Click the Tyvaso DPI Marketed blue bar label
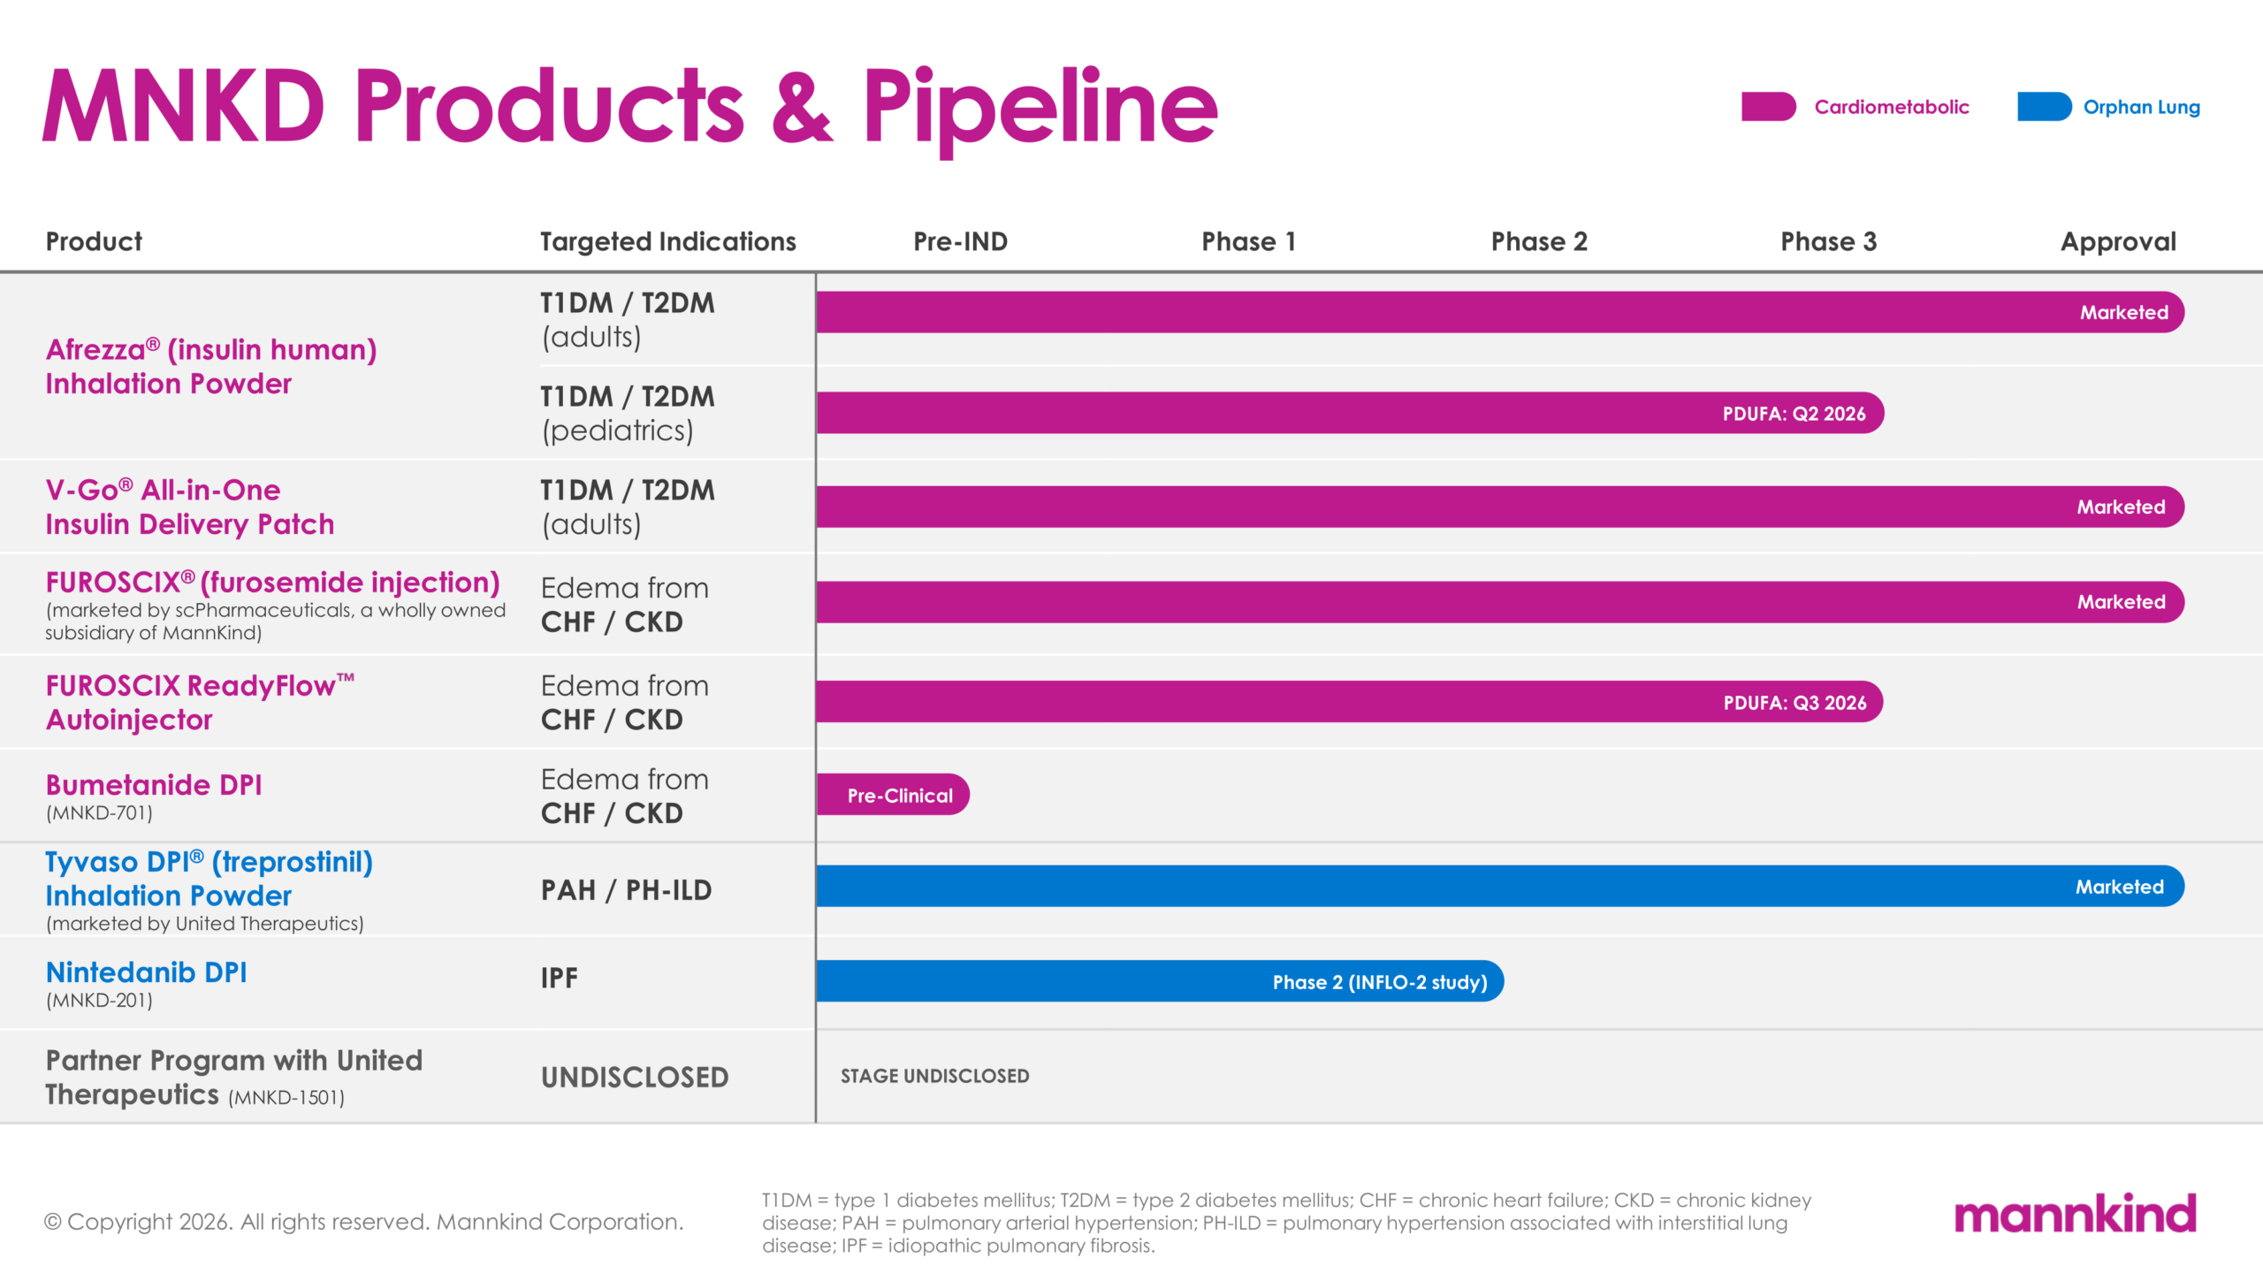This screenshot has height=1273, width=2263. [2119, 887]
